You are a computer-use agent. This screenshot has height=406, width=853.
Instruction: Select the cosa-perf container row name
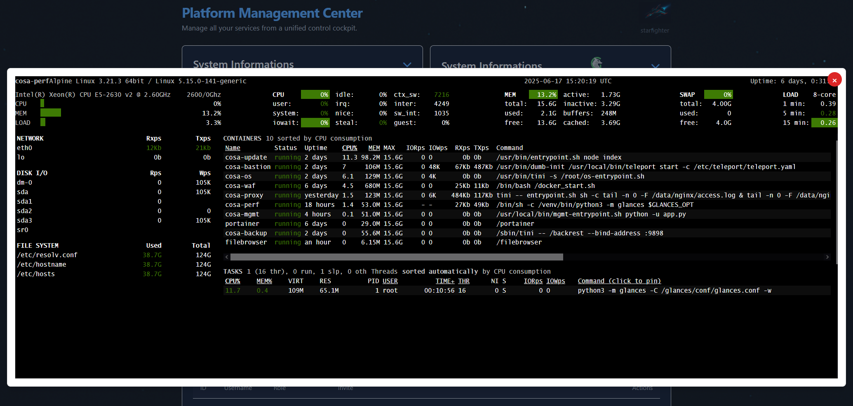click(242, 204)
